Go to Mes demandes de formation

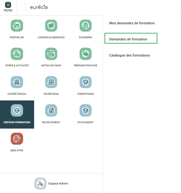point(132,23)
